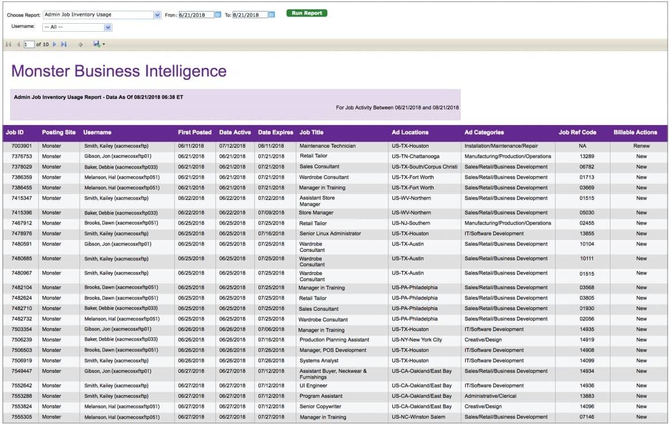Click the NA job ref code cell
This screenshot has height=425, width=671.
(582, 146)
